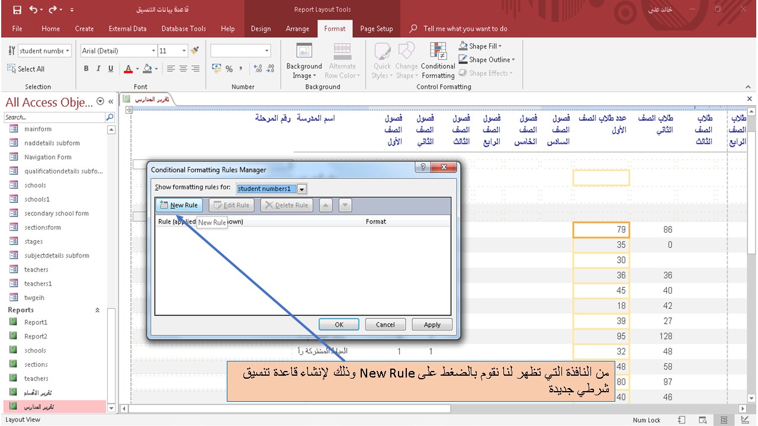Apply Quick Styles to the control
The height and width of the screenshot is (426, 758).
[382, 59]
